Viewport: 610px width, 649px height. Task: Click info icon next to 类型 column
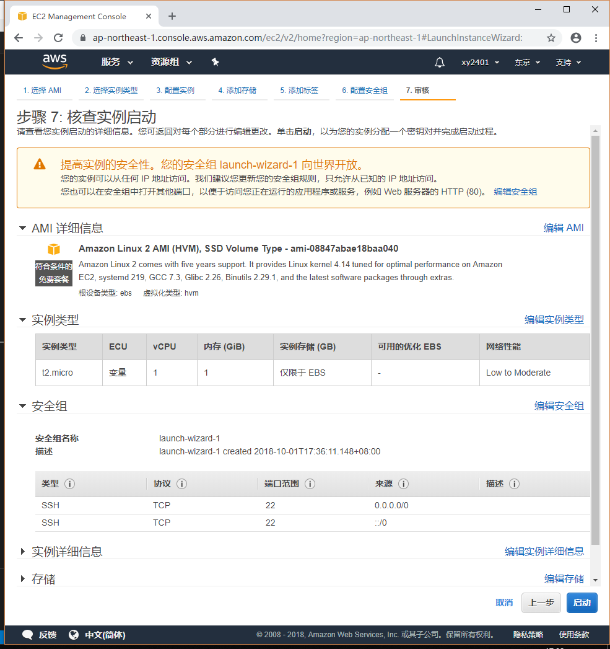[x=70, y=484]
